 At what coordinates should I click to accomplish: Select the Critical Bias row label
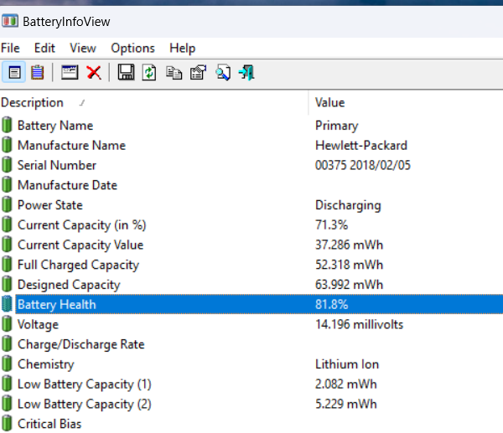coord(49,424)
